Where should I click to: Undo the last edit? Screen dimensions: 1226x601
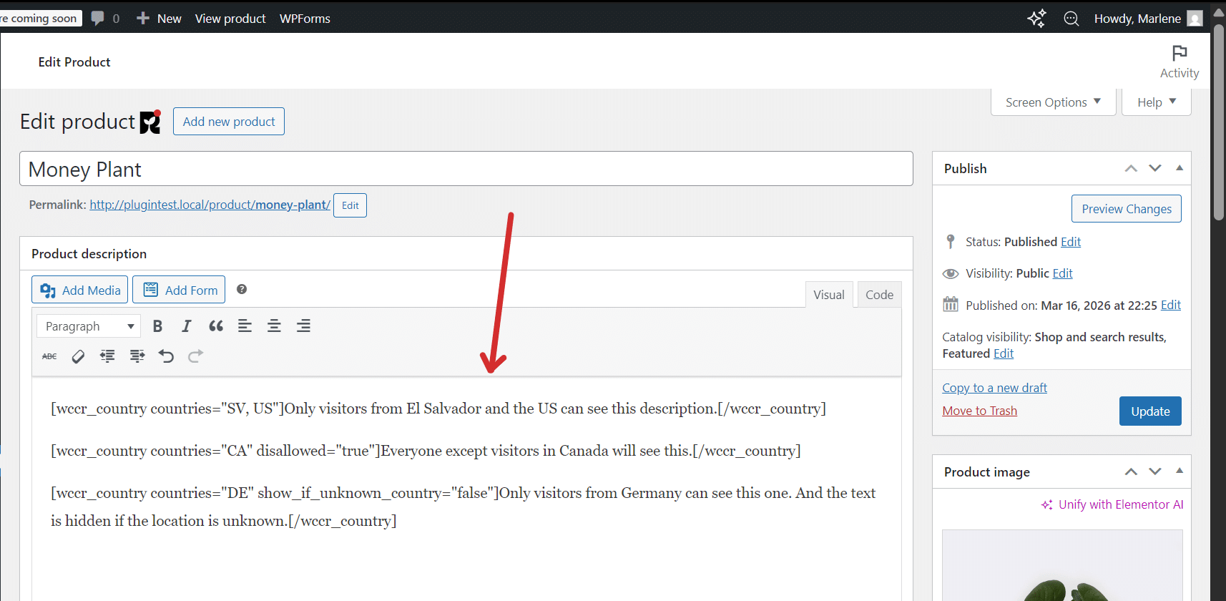point(166,356)
